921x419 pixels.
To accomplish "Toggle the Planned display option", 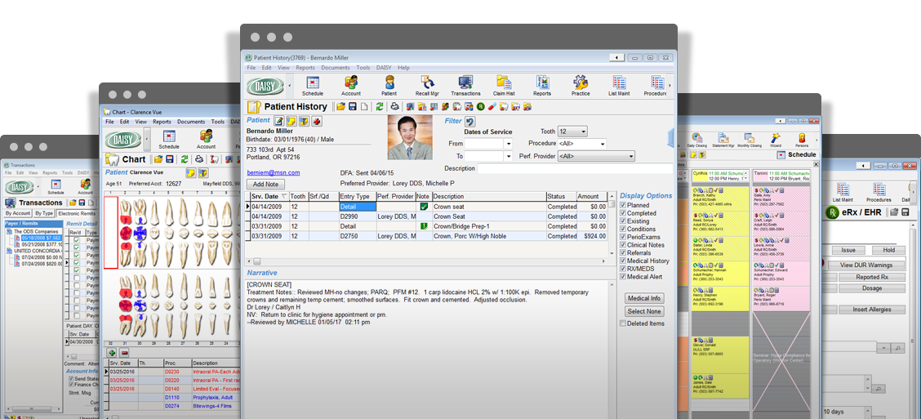I will point(623,205).
